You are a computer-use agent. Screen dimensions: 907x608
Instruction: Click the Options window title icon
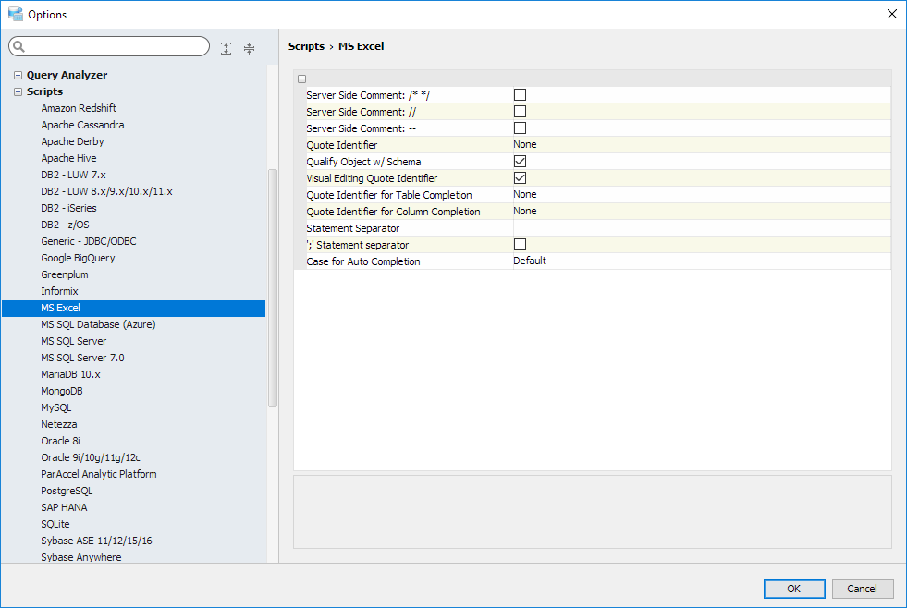click(15, 14)
